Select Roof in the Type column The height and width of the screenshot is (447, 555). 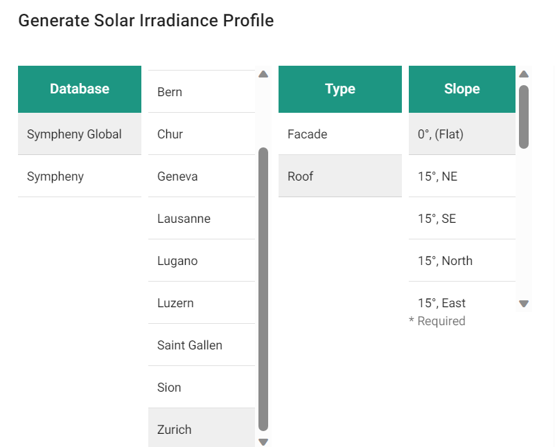[340, 176]
